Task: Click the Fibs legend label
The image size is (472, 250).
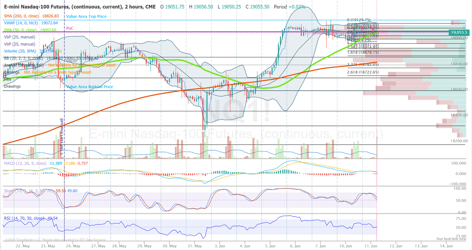Action: click(x=8, y=79)
